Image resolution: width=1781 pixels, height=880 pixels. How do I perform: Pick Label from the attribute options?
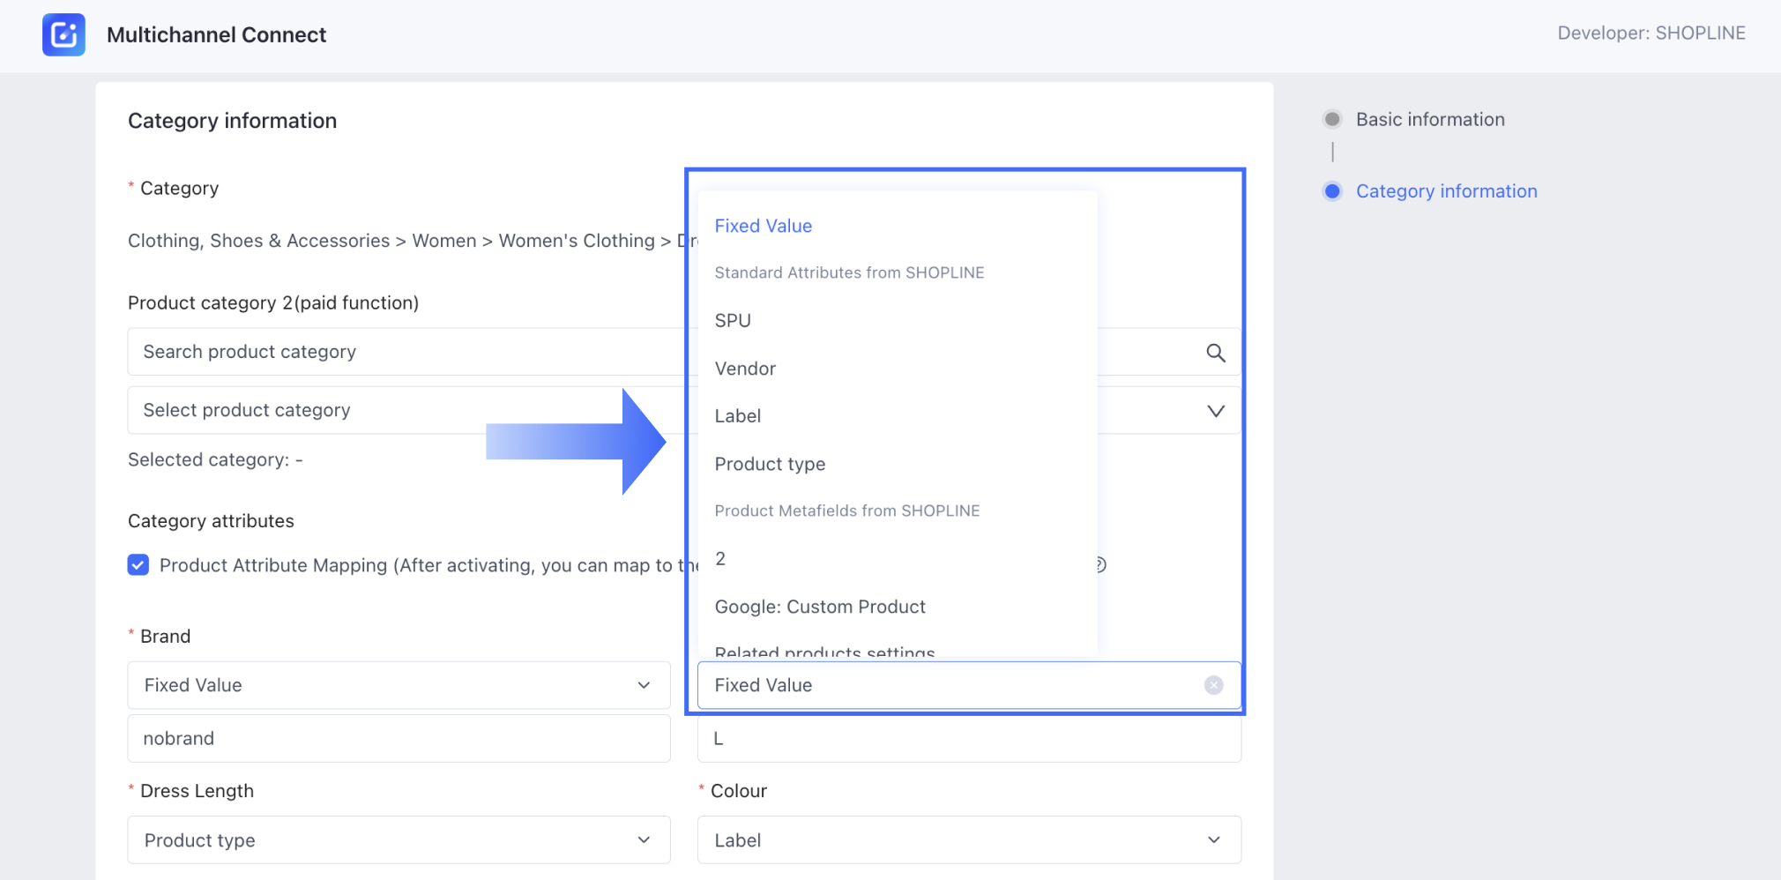click(x=738, y=416)
